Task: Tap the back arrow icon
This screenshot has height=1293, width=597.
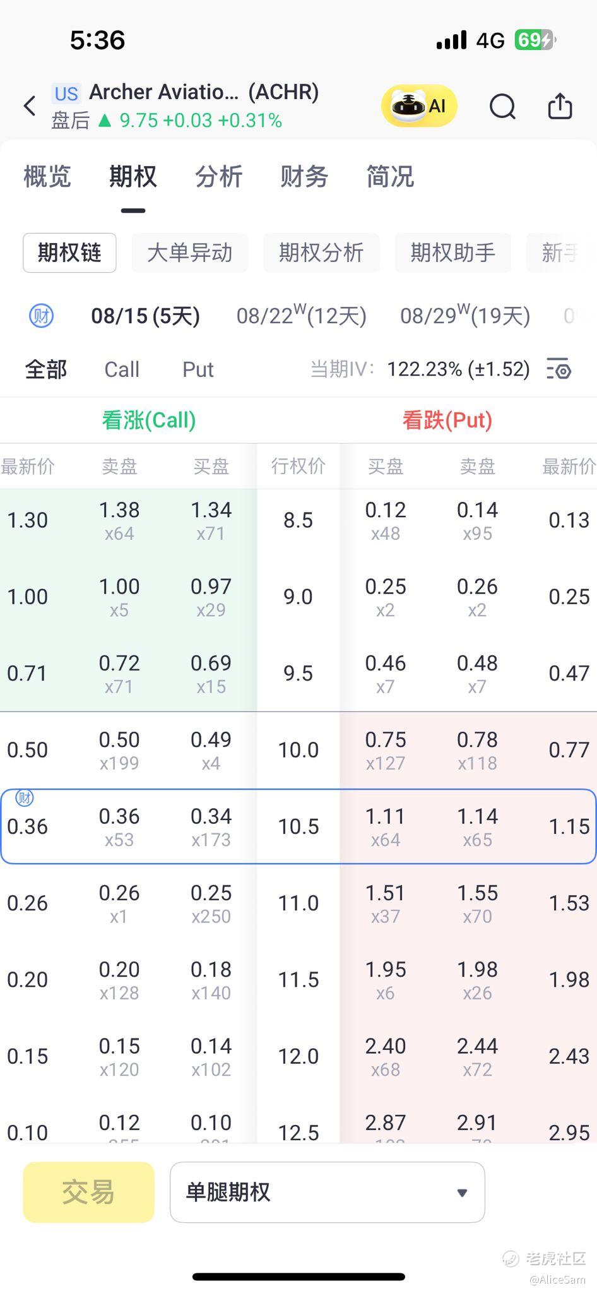Action: point(30,105)
